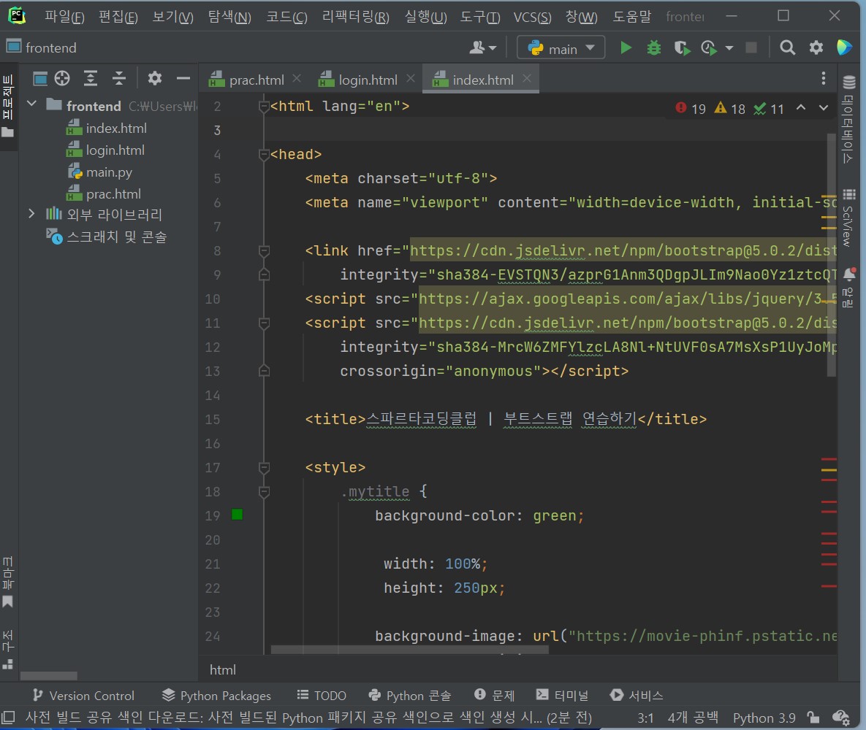Open Search Everywhere magnifier icon
The image size is (866, 730).
[x=787, y=48]
